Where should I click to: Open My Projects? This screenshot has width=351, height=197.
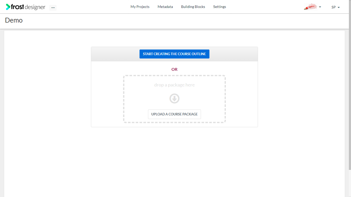point(140,7)
